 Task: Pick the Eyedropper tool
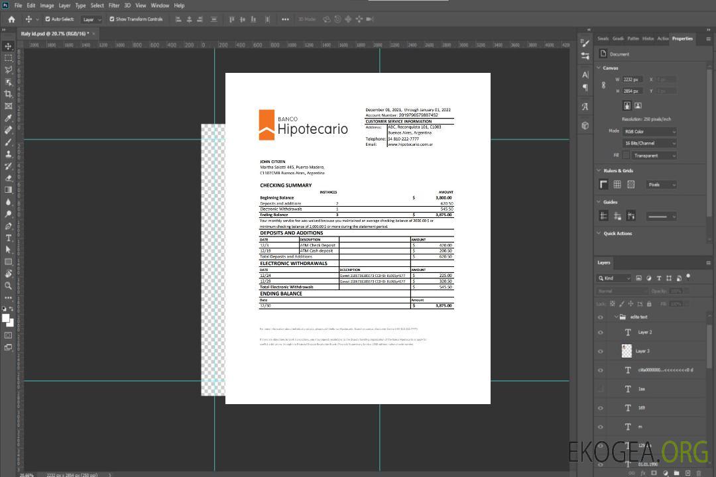pos(9,118)
